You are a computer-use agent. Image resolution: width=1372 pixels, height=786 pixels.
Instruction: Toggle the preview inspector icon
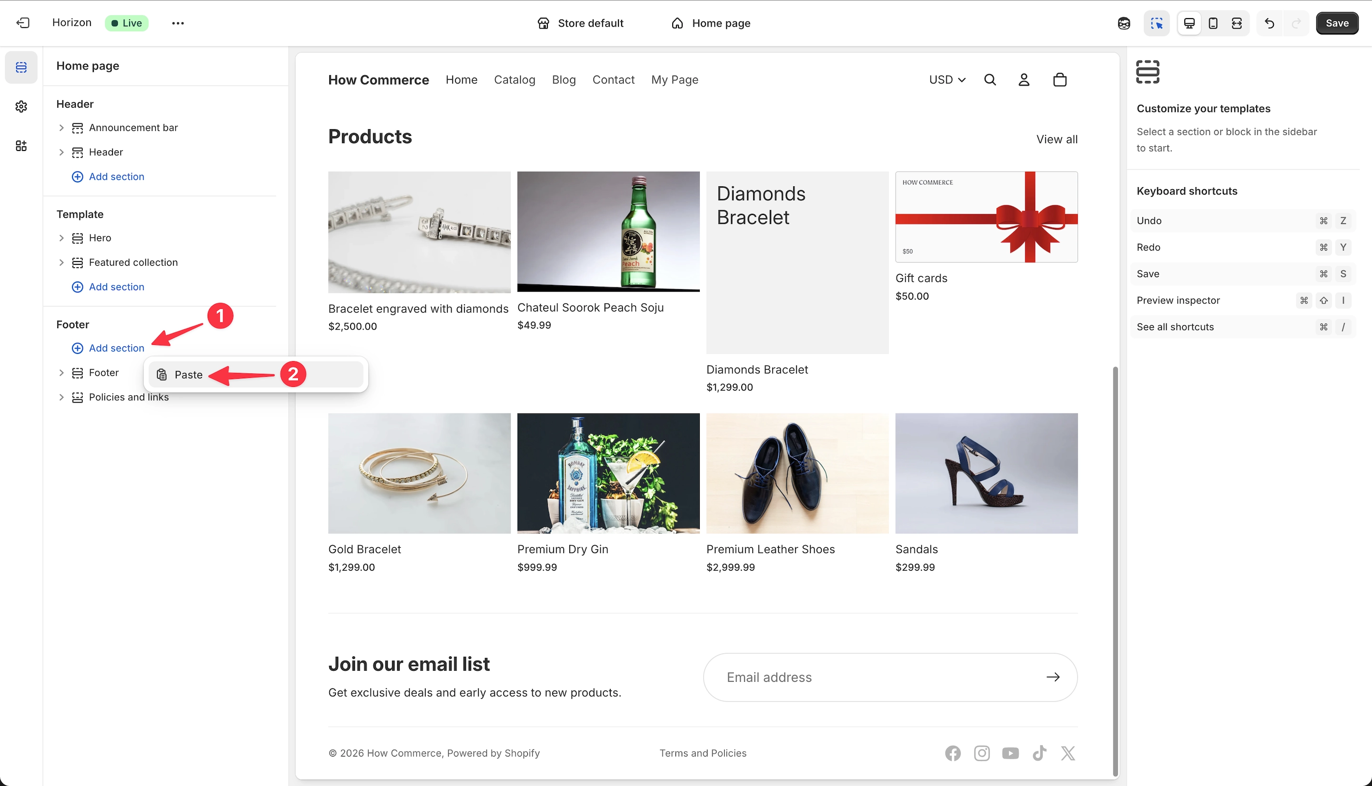point(1156,23)
